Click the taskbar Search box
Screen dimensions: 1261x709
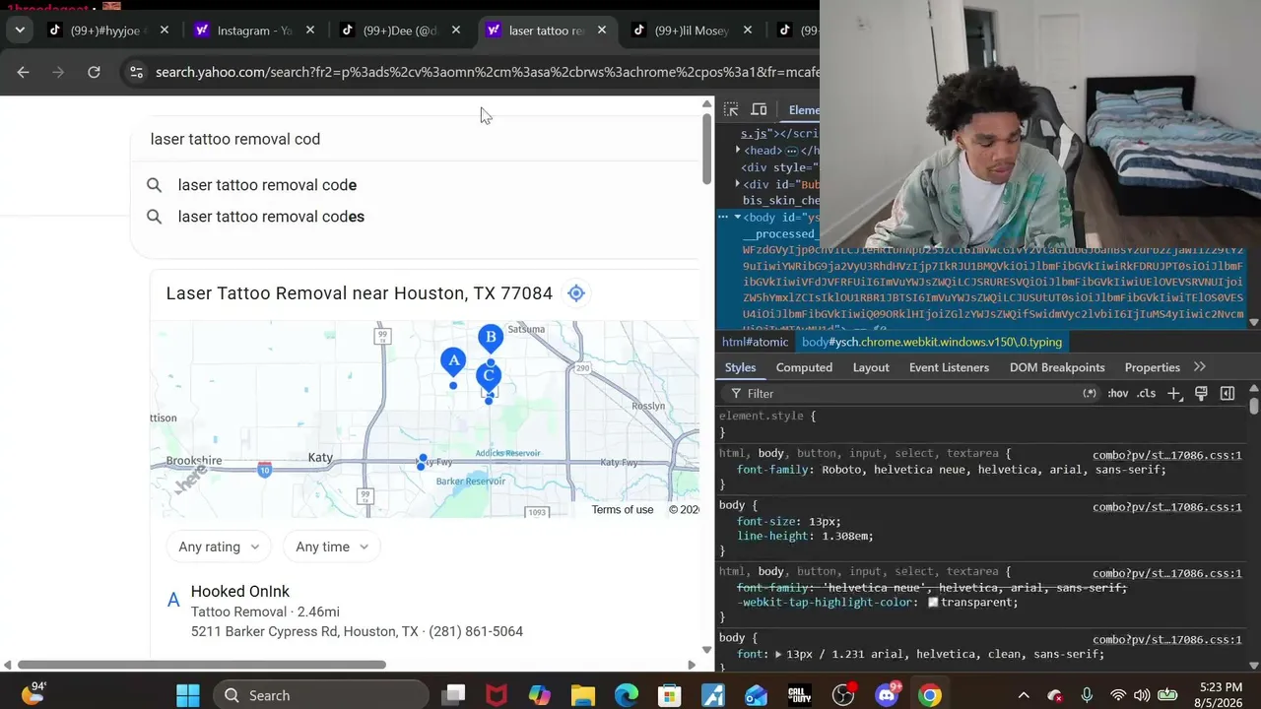320,695
